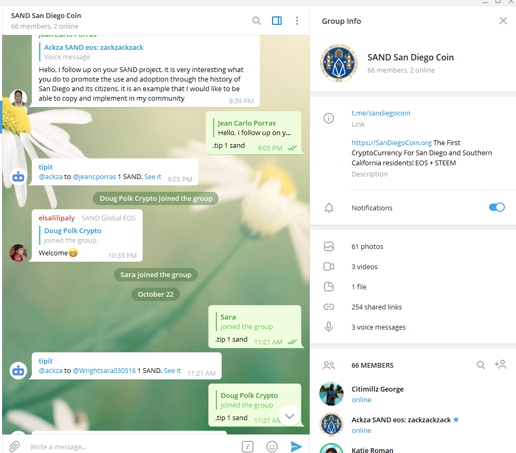Image resolution: width=516 pixels, height=453 pixels.
Task: Open the https://SanDiegoCoin.org link
Action: [x=391, y=143]
